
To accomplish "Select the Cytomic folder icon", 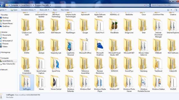I will click(x=41, y=25).
